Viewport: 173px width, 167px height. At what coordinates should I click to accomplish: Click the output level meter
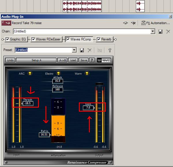coord(100,114)
